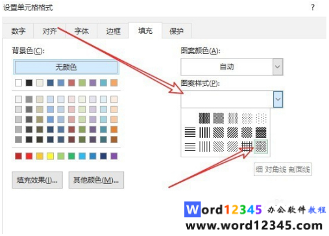This screenshot has height=236, width=329.
Task: Select the thick horizontal stripe pattern
Action: 190,133
